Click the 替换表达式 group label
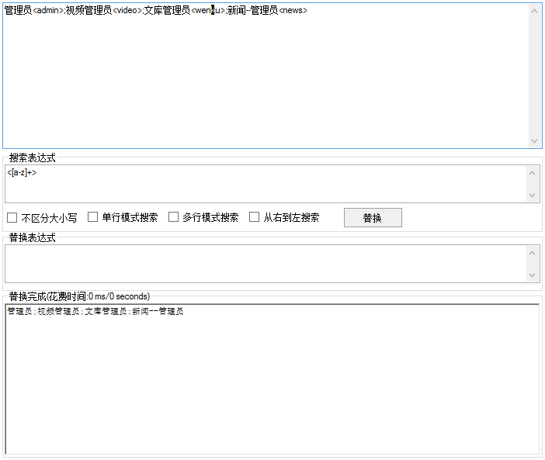545x460 pixels. pos(33,237)
